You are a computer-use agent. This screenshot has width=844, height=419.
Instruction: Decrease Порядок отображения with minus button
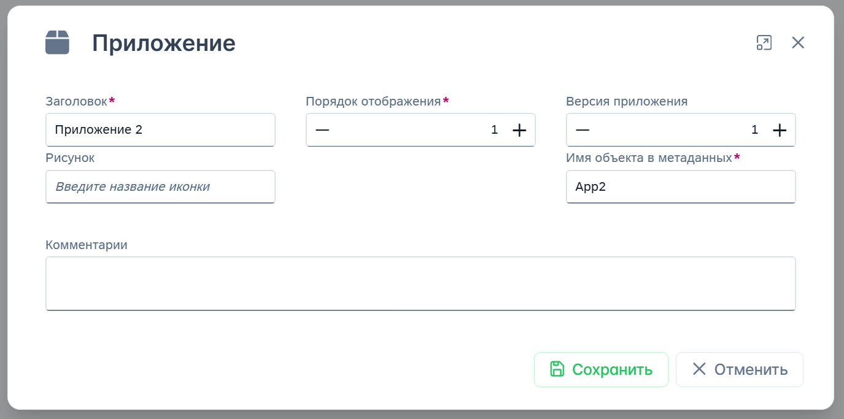(x=322, y=130)
